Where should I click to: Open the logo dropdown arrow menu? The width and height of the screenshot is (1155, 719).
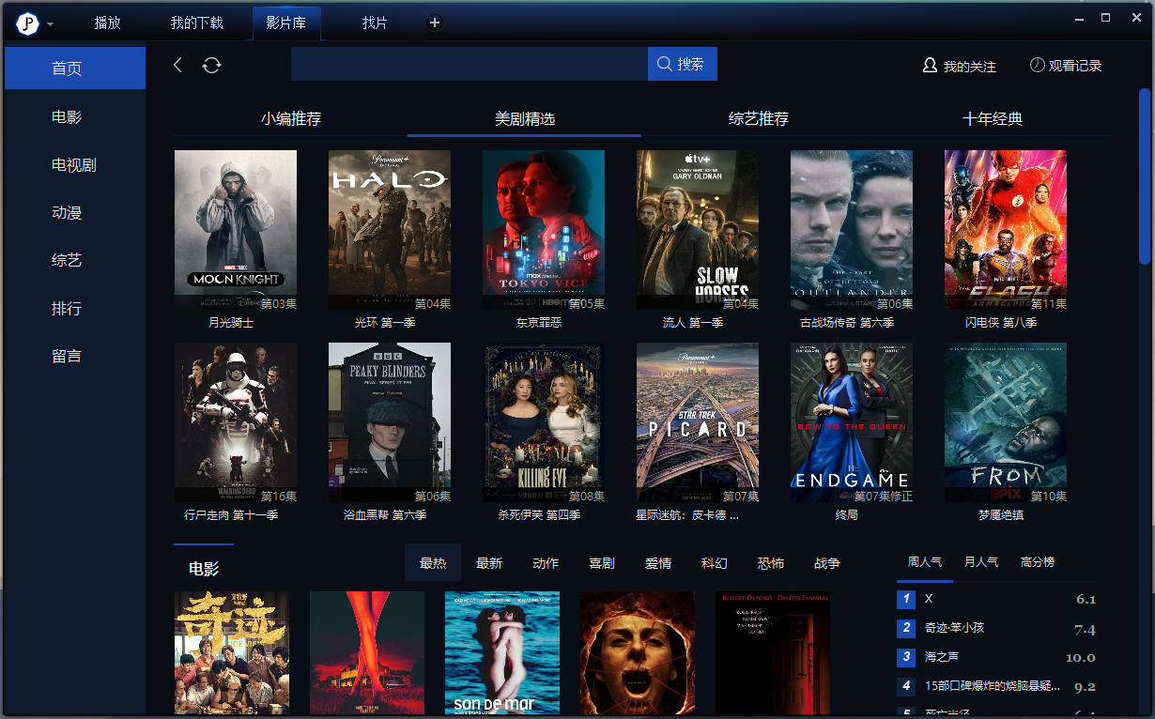[x=50, y=24]
